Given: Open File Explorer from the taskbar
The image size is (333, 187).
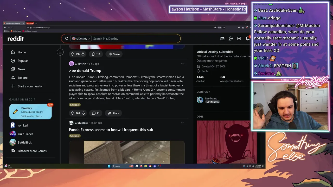Looking at the screenshot, I should click(146, 166).
